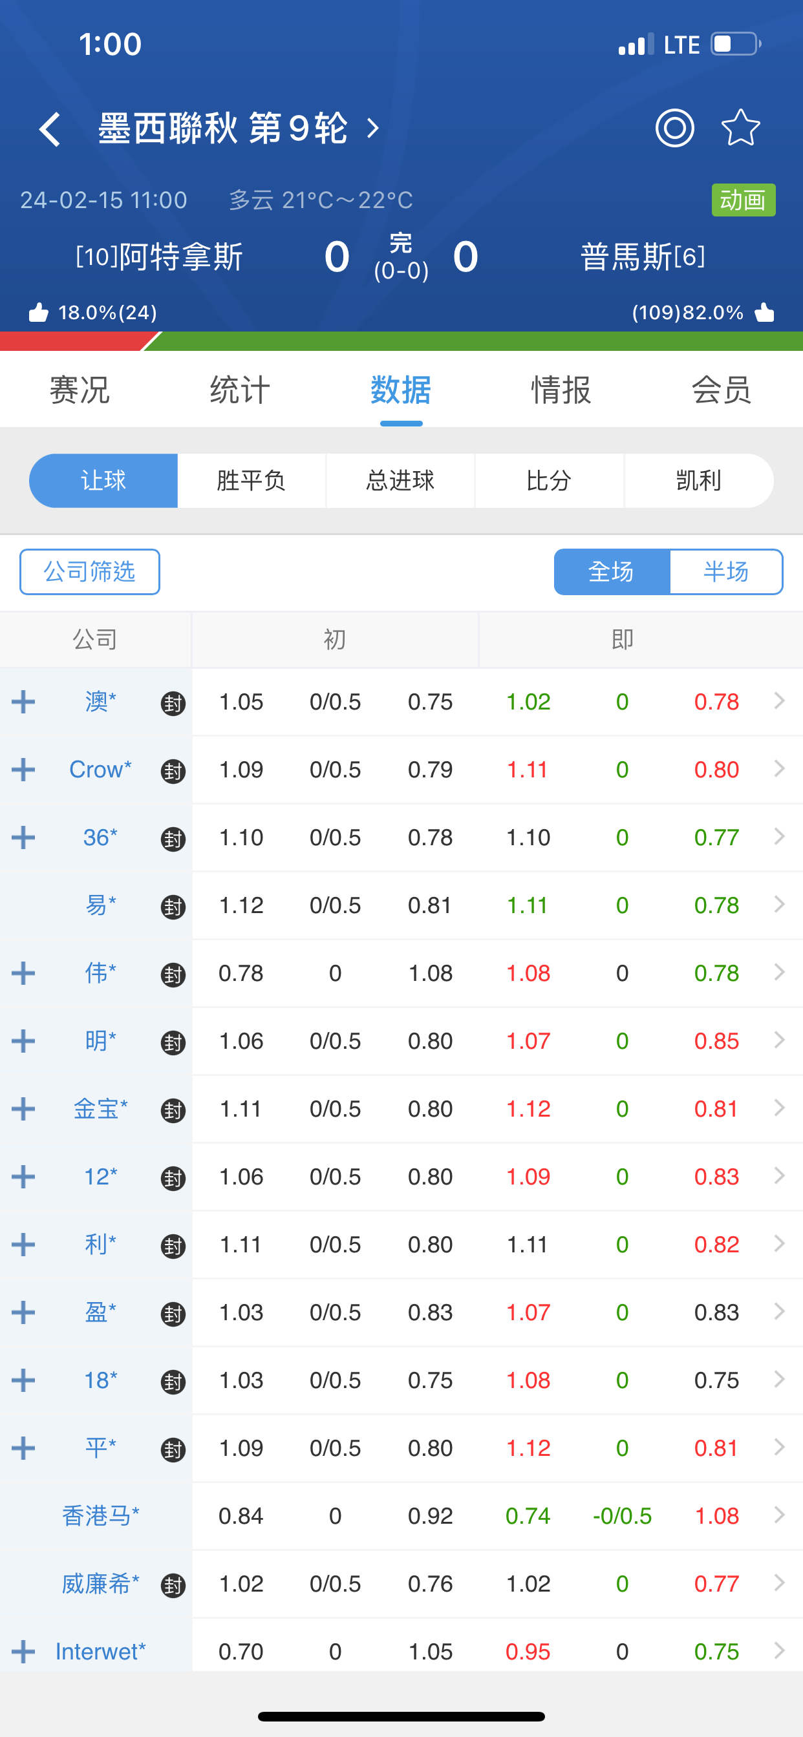
Task: Tap thumbs-up icon for 普馬斯
Action: click(x=764, y=313)
